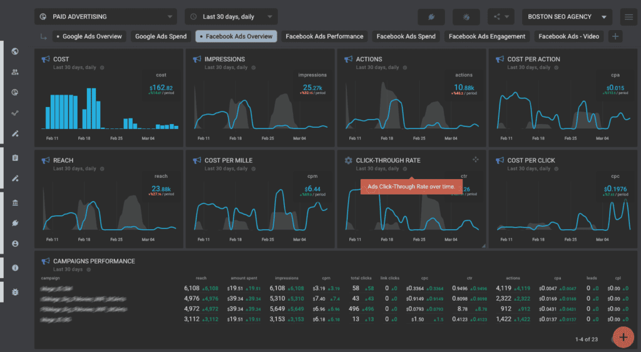Click the info circle icon in sidebar
641x352 pixels.
coord(15,268)
